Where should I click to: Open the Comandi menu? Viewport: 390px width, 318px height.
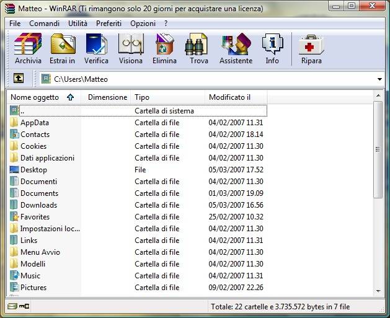(x=44, y=24)
